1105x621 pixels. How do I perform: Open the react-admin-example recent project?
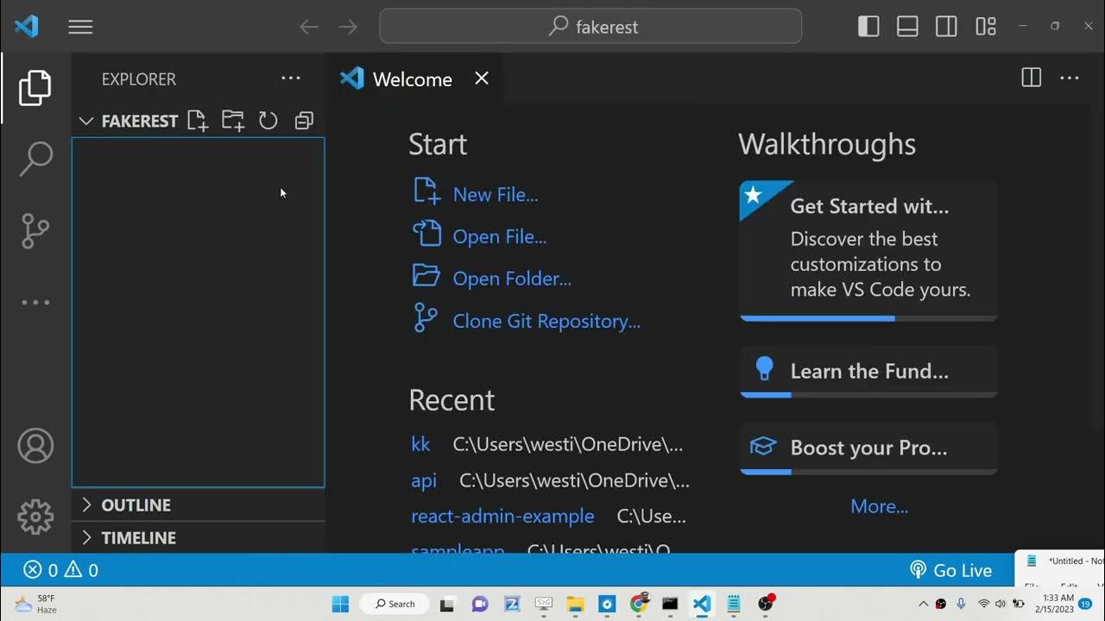502,516
